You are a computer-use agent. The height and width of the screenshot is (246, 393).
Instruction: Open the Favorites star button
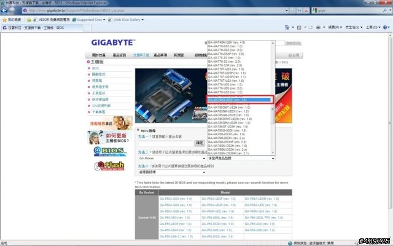pyautogui.click(x=12, y=20)
